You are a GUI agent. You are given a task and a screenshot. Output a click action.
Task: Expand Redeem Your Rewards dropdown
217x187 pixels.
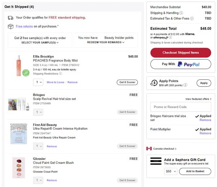pyautogui.click(x=106, y=43)
